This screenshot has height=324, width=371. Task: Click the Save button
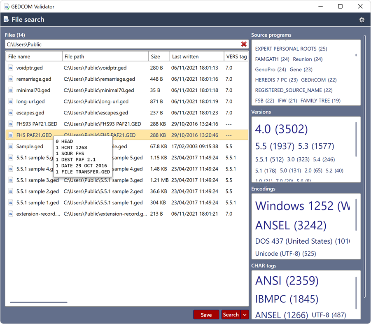pyautogui.click(x=206, y=314)
